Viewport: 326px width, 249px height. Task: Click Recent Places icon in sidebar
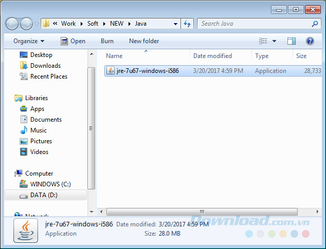(24, 76)
